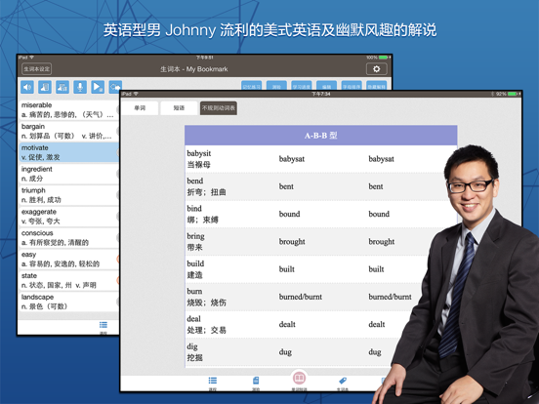The image size is (539, 404).
Task: Select the word 'landscape' in the list
Action: point(68,302)
